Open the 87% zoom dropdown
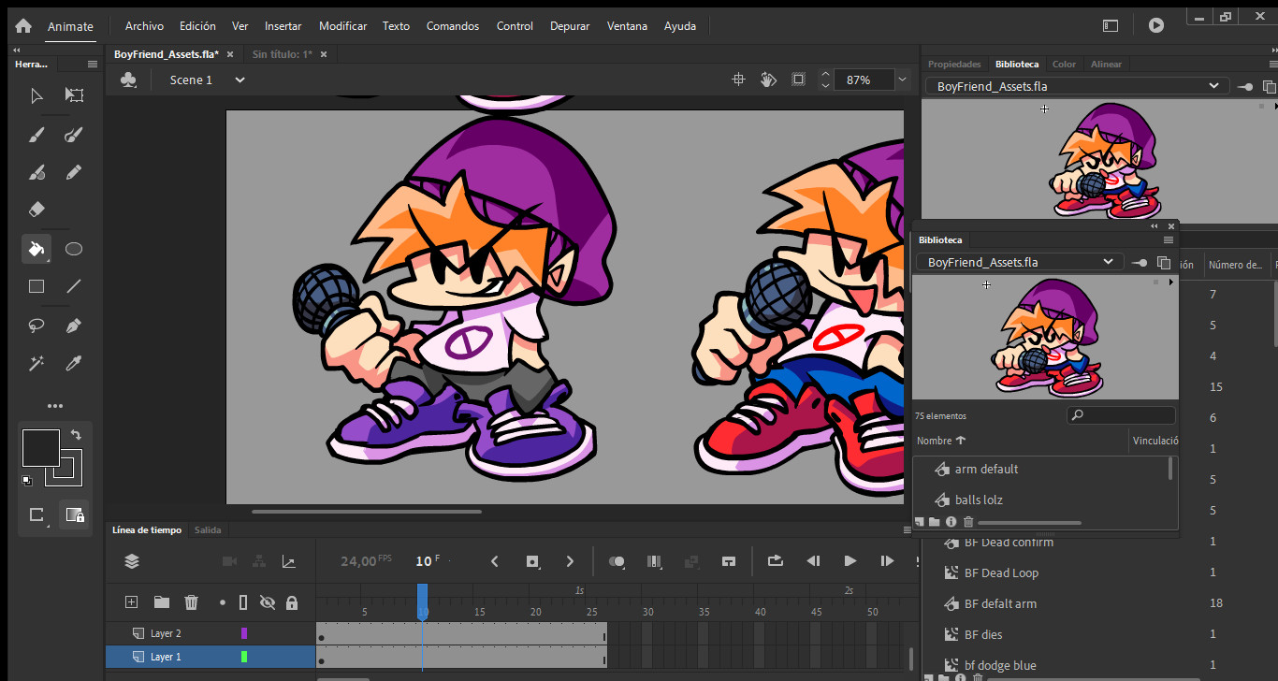The image size is (1278, 681). (902, 80)
